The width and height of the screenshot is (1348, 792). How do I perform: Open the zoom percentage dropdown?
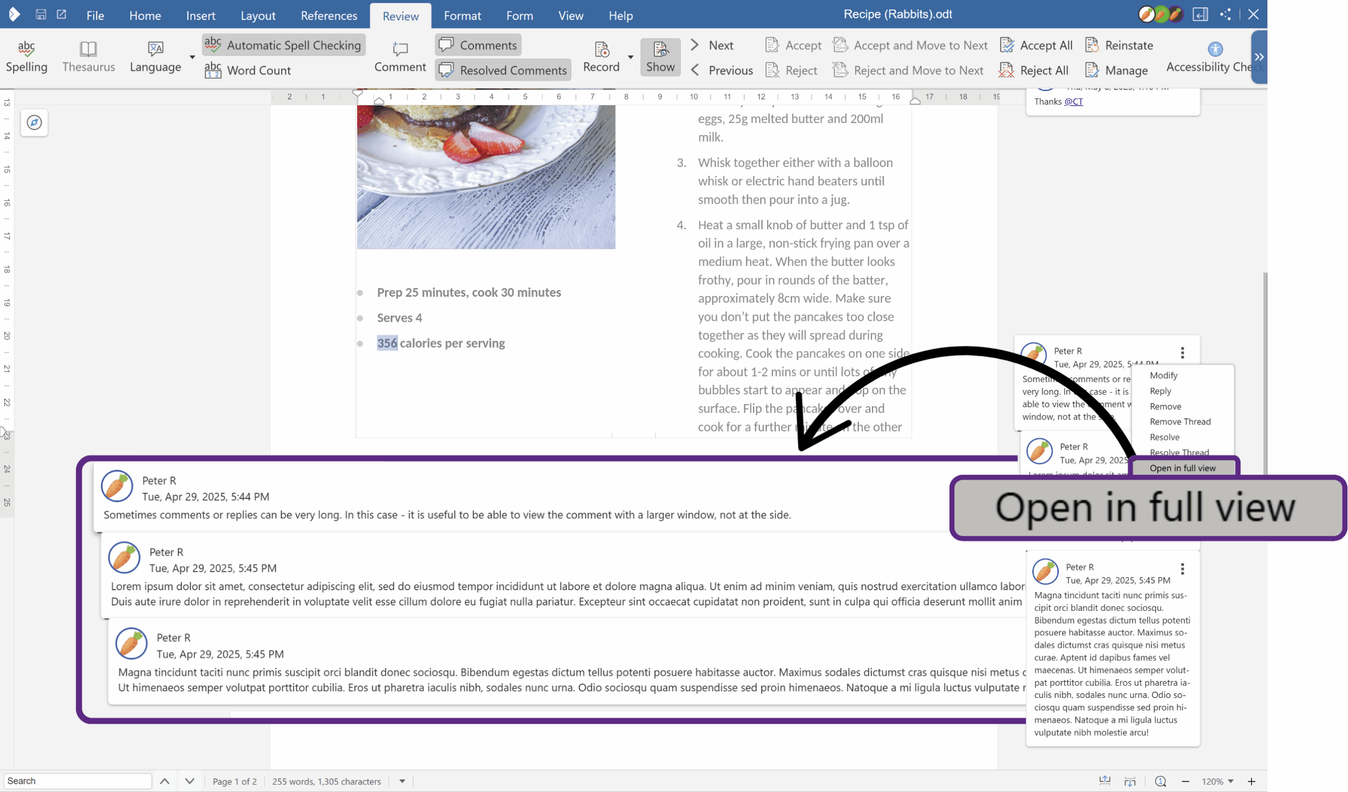[1231, 781]
